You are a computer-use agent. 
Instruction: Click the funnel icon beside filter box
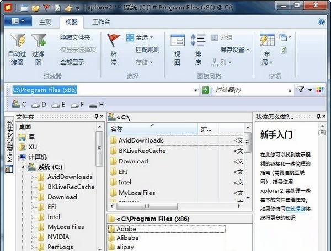301,90
